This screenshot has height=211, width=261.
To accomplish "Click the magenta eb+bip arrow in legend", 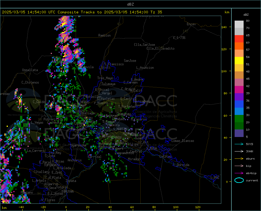I will [x=239, y=173].
